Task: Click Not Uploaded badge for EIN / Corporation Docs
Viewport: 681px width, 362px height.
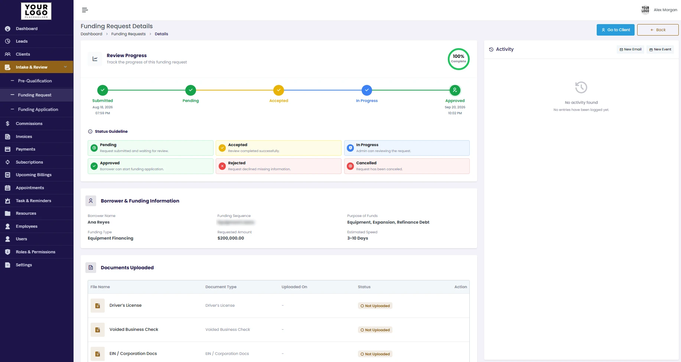Action: point(375,354)
